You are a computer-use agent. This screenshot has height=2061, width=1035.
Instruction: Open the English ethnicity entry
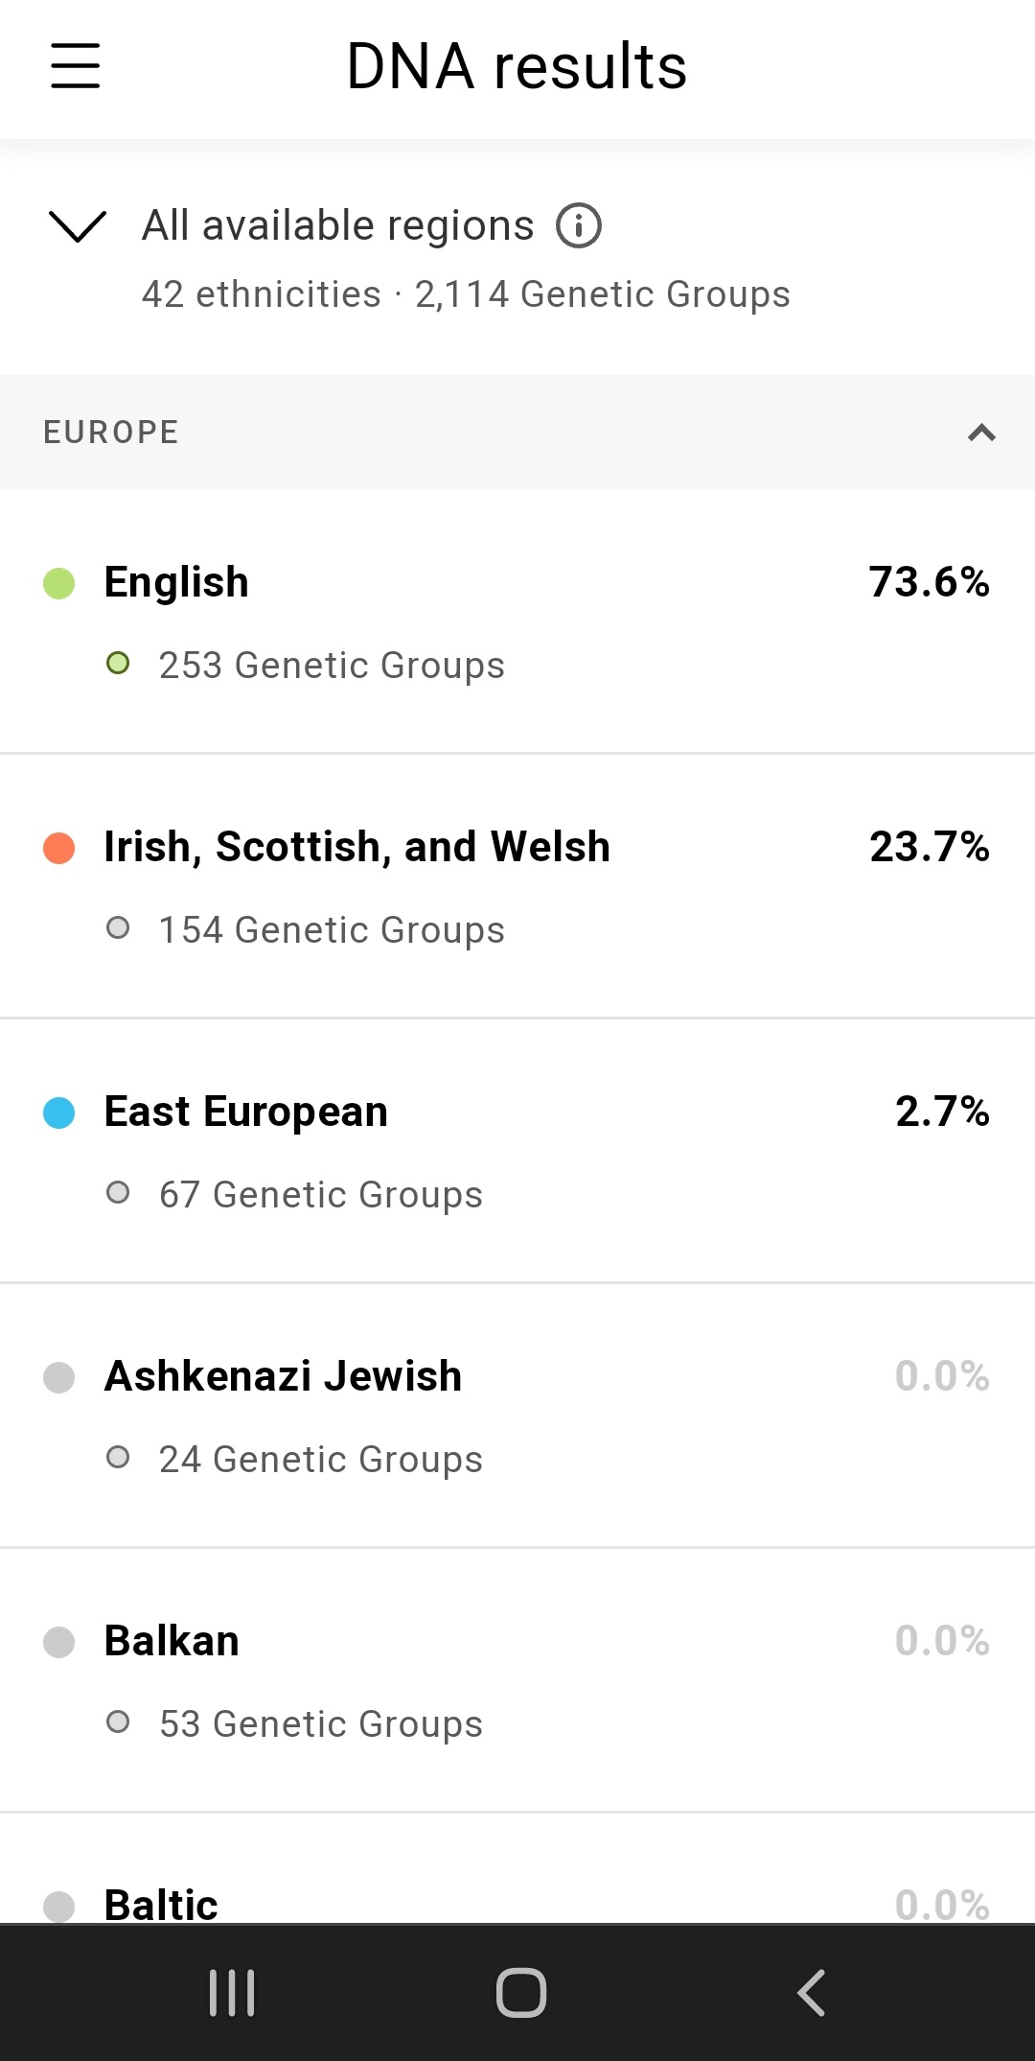point(176,582)
